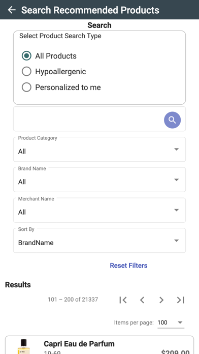The image size is (199, 354).
Task: Jump to first page of results
Action: [x=123, y=300]
